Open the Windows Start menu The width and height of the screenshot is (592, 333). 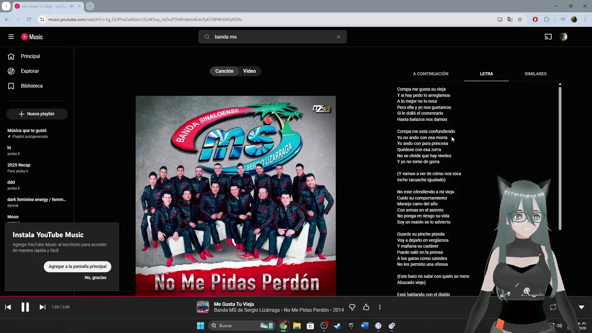(200, 326)
